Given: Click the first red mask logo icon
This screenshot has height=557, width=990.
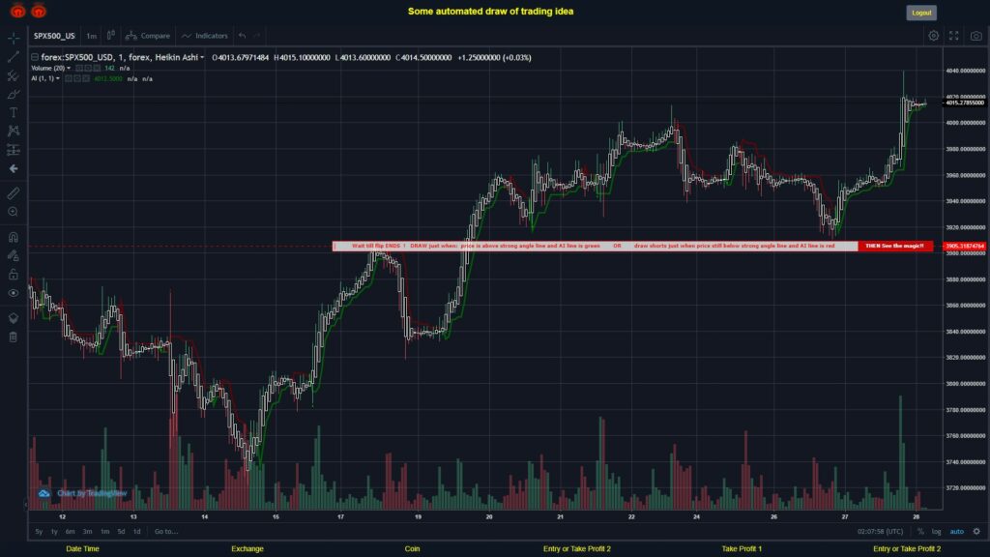Looking at the screenshot, I should [x=17, y=11].
